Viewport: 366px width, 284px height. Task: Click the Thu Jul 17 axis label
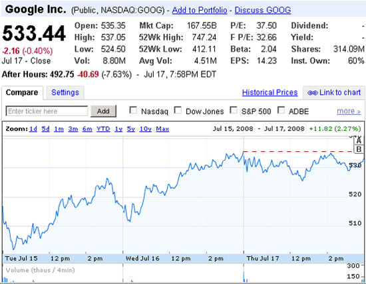pyautogui.click(x=263, y=258)
